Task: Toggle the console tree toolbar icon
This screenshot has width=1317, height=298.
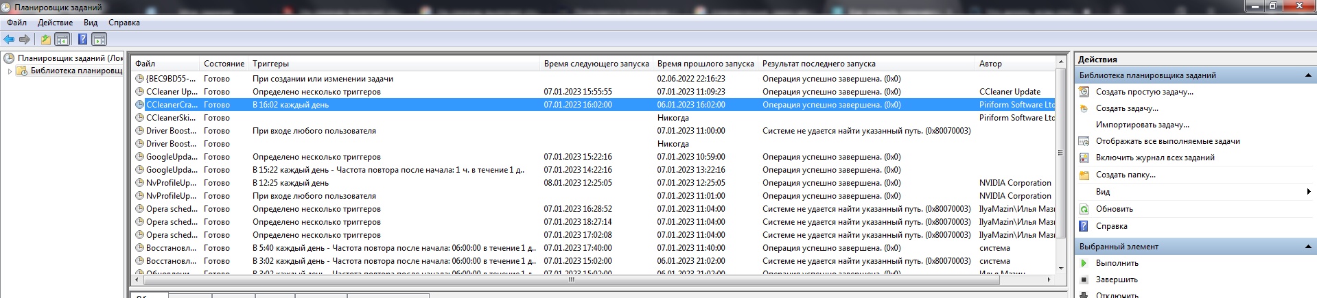Action: tap(62, 39)
